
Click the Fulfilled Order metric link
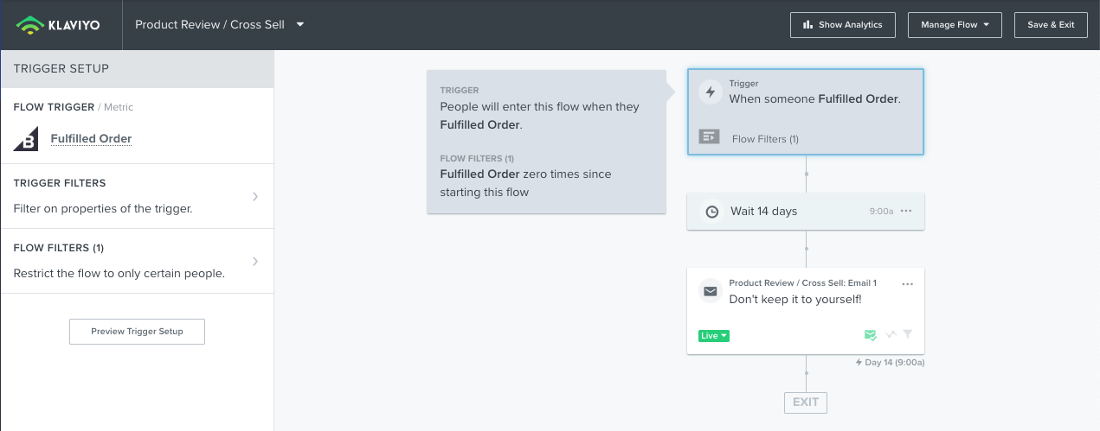pyautogui.click(x=91, y=138)
